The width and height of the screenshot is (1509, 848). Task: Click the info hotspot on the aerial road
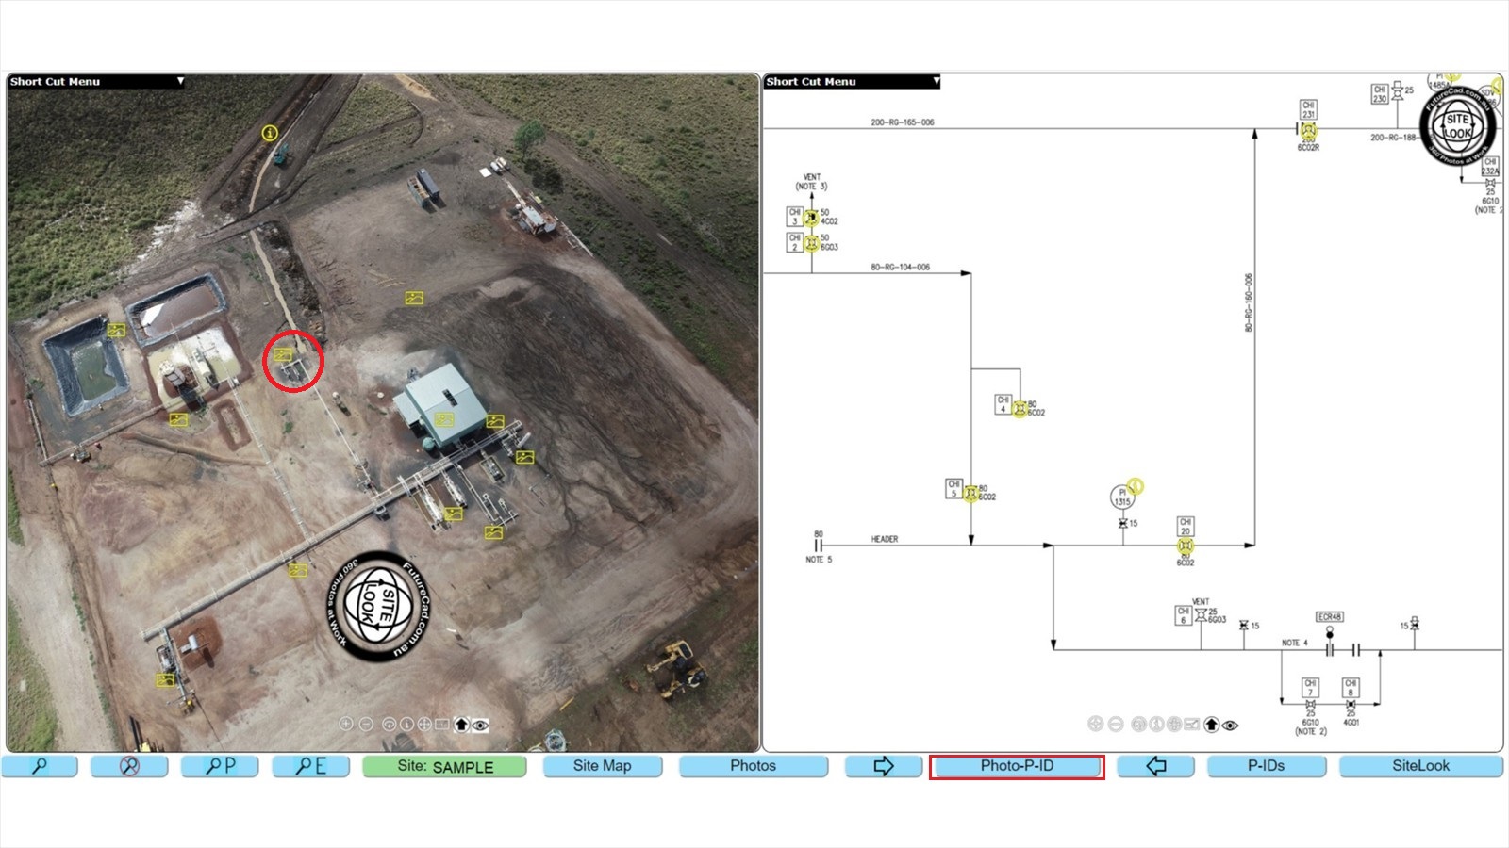[270, 133]
